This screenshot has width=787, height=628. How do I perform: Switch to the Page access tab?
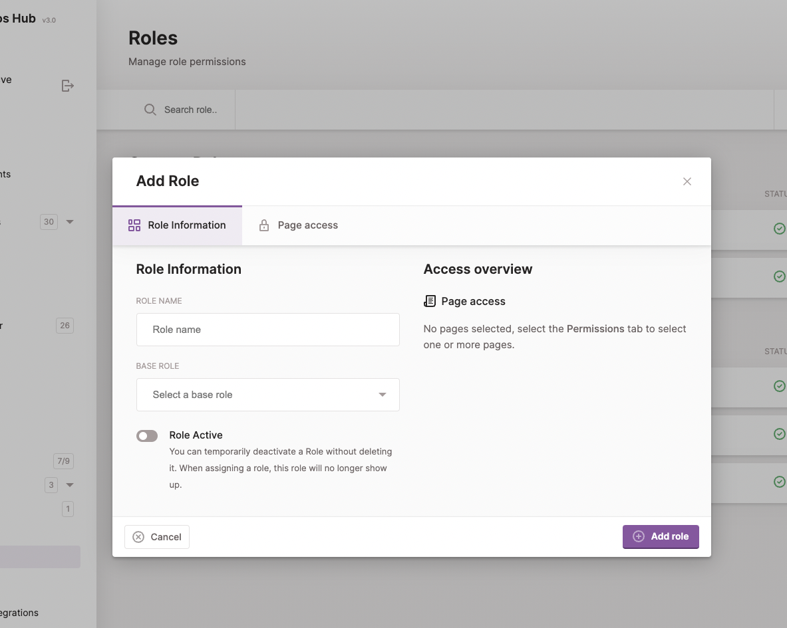click(x=297, y=225)
